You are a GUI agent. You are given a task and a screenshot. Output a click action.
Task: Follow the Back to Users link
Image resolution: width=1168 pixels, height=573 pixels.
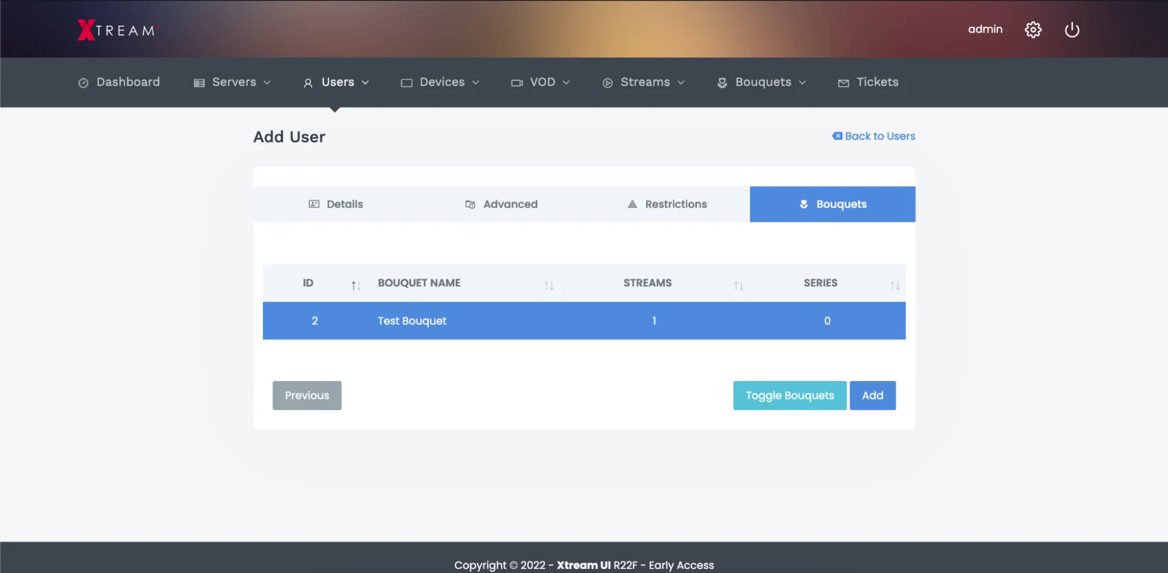(874, 136)
